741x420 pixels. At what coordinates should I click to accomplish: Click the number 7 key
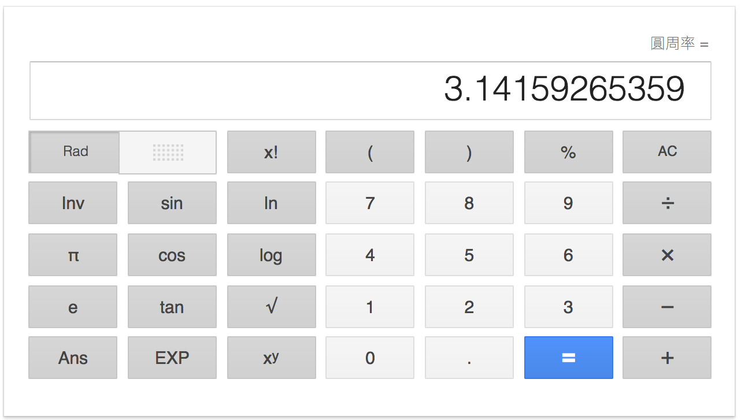(x=370, y=203)
